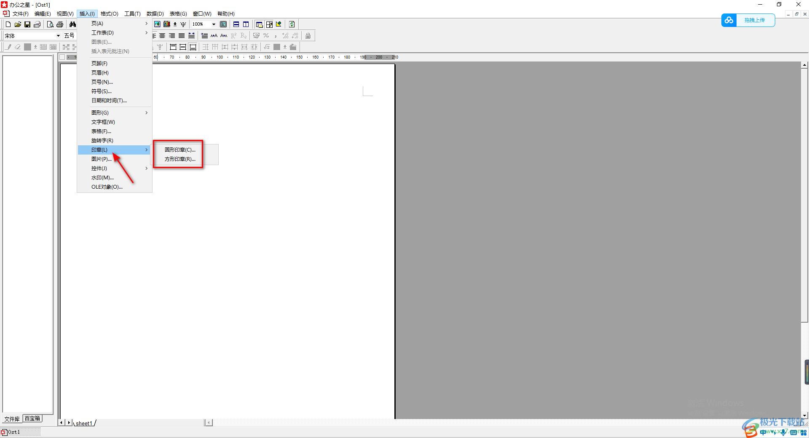Click the Open file folder icon
Screen dimensions: 809x438
tap(18, 24)
